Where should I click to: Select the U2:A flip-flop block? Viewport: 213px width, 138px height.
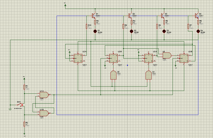point(78,58)
